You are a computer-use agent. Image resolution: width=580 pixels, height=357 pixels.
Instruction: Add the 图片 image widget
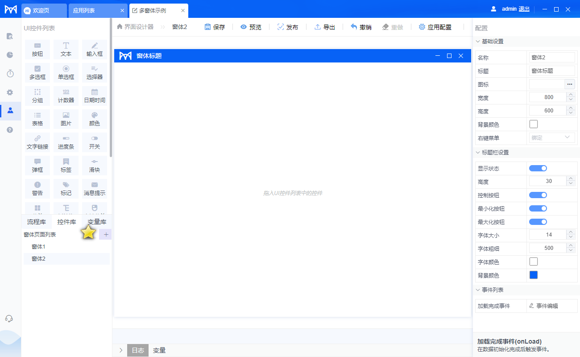click(x=66, y=119)
